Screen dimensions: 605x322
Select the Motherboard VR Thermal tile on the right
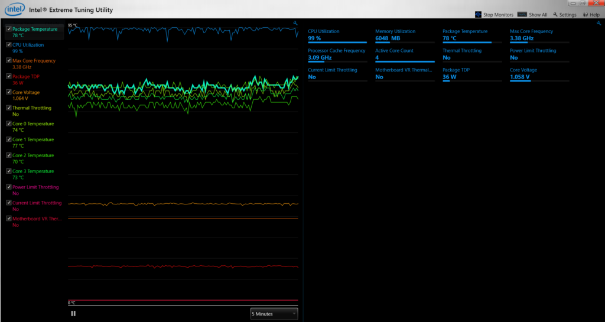[405, 74]
